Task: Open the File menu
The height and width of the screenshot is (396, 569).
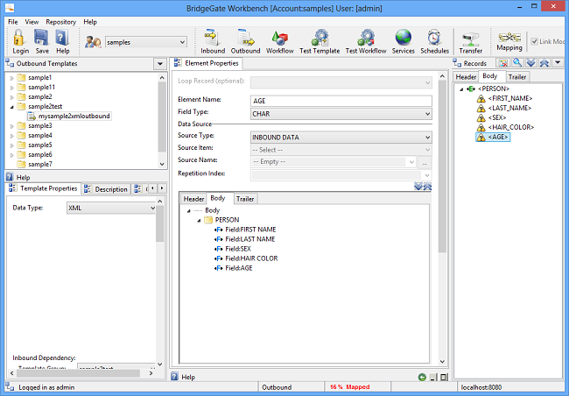Action: (x=13, y=22)
